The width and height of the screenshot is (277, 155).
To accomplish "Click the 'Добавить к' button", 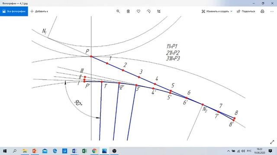I will point(39,11).
